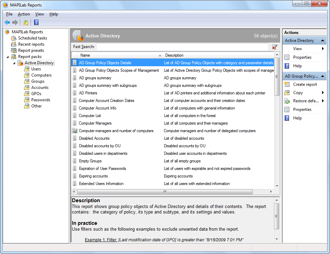Collapse the Report packs tree node
Screen dimensions: 330x254
[x=8, y=57]
